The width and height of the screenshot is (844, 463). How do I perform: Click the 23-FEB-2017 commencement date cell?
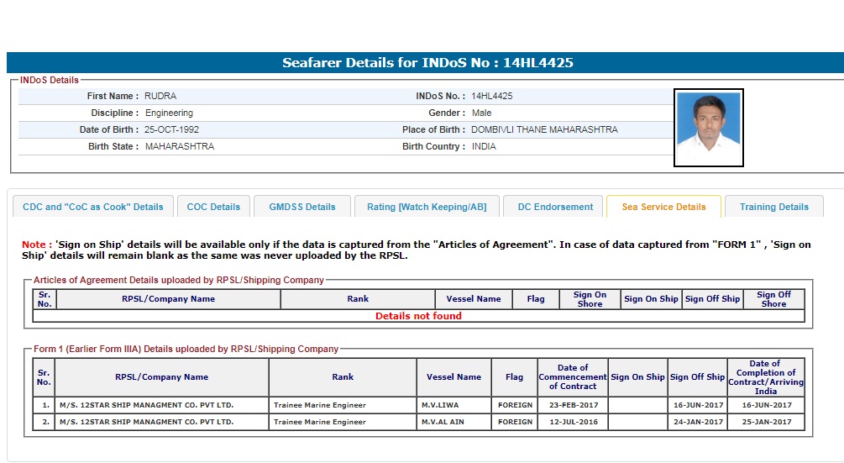click(574, 405)
